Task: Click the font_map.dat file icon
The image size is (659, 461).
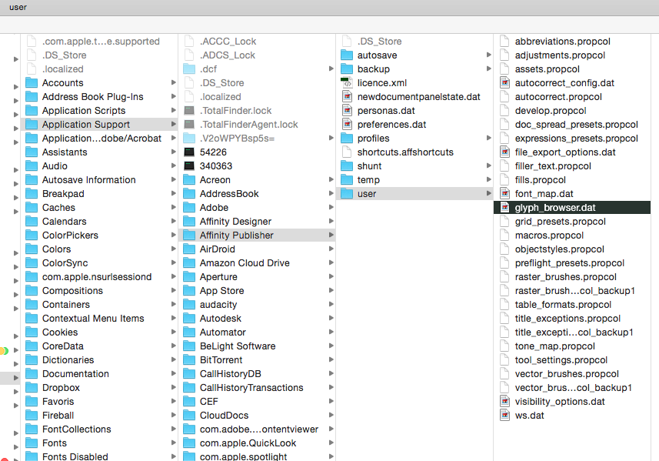Action: (x=504, y=193)
